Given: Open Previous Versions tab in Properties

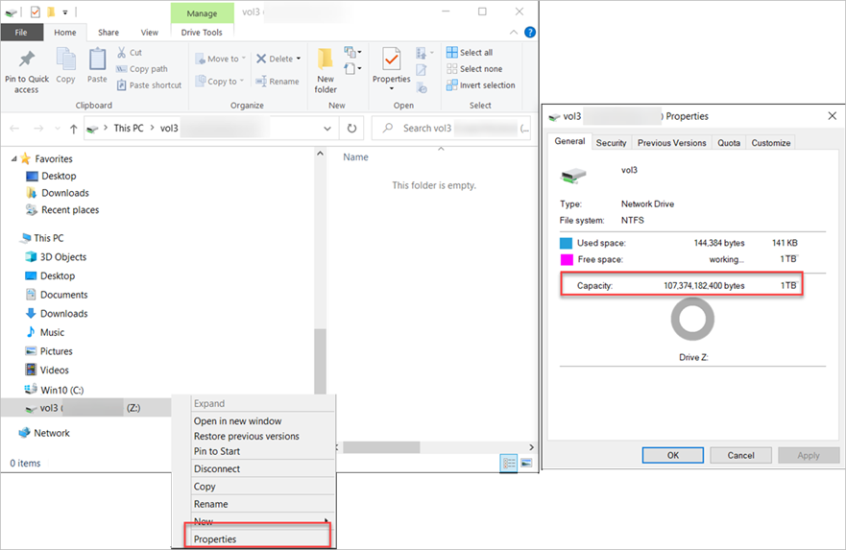Looking at the screenshot, I should tap(672, 142).
